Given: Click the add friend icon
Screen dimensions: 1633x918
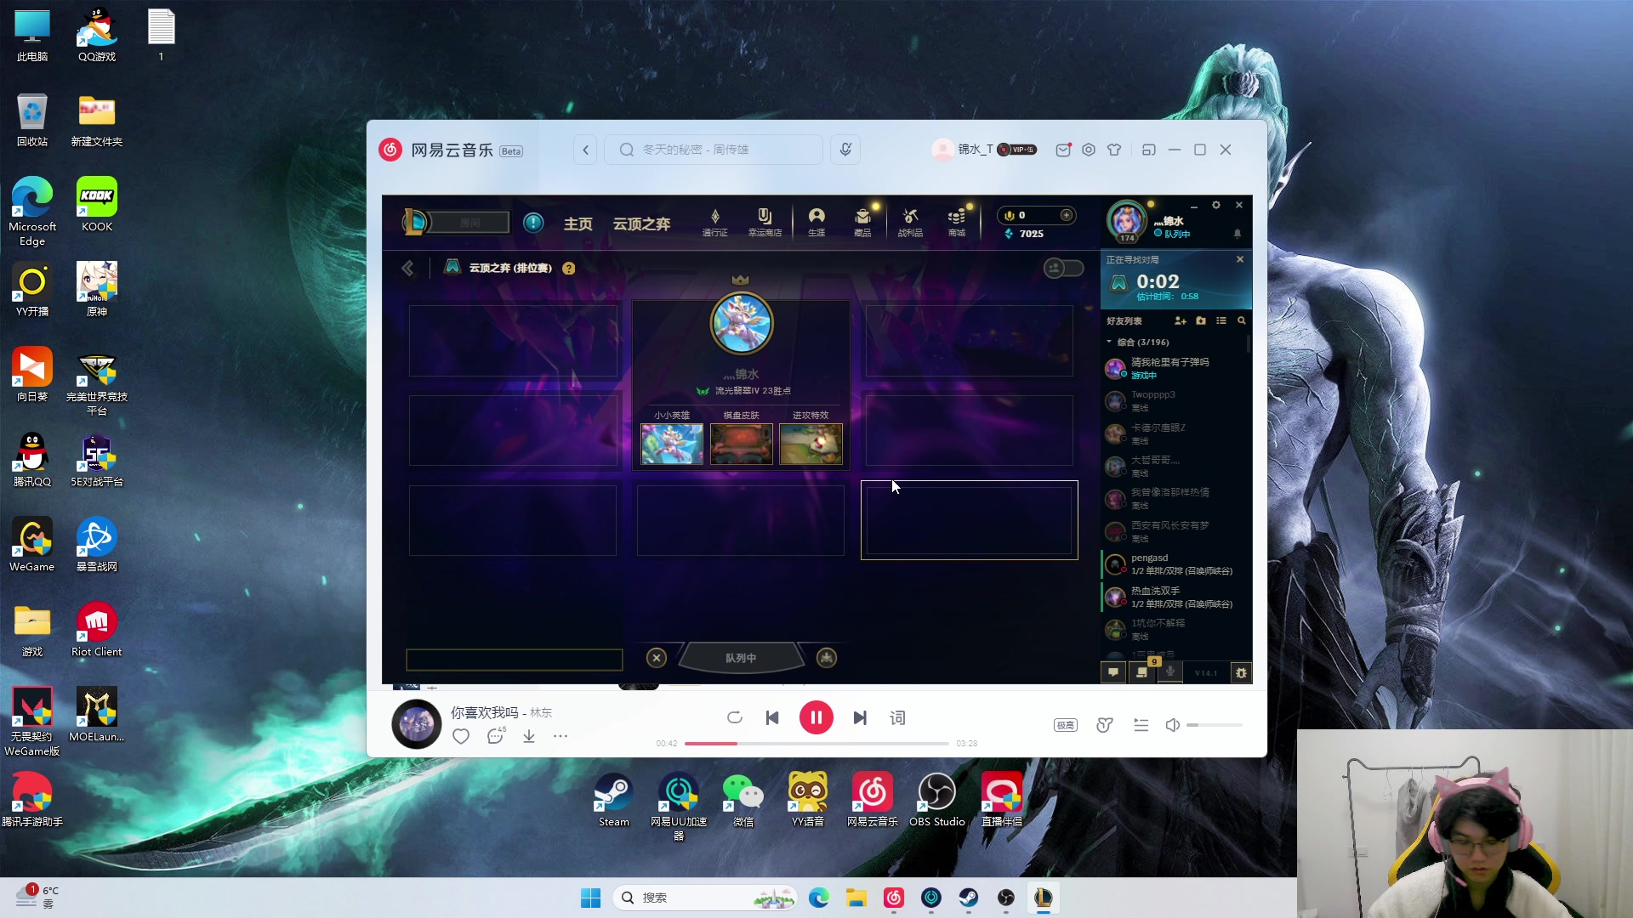Looking at the screenshot, I should coord(1180,320).
